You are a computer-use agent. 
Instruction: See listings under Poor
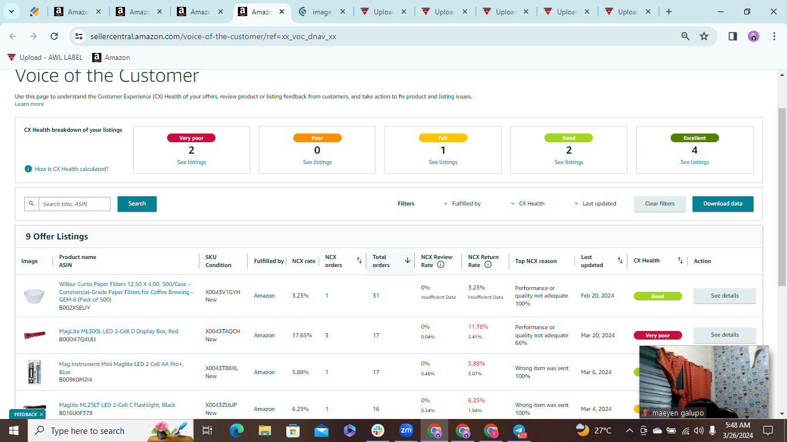317,162
